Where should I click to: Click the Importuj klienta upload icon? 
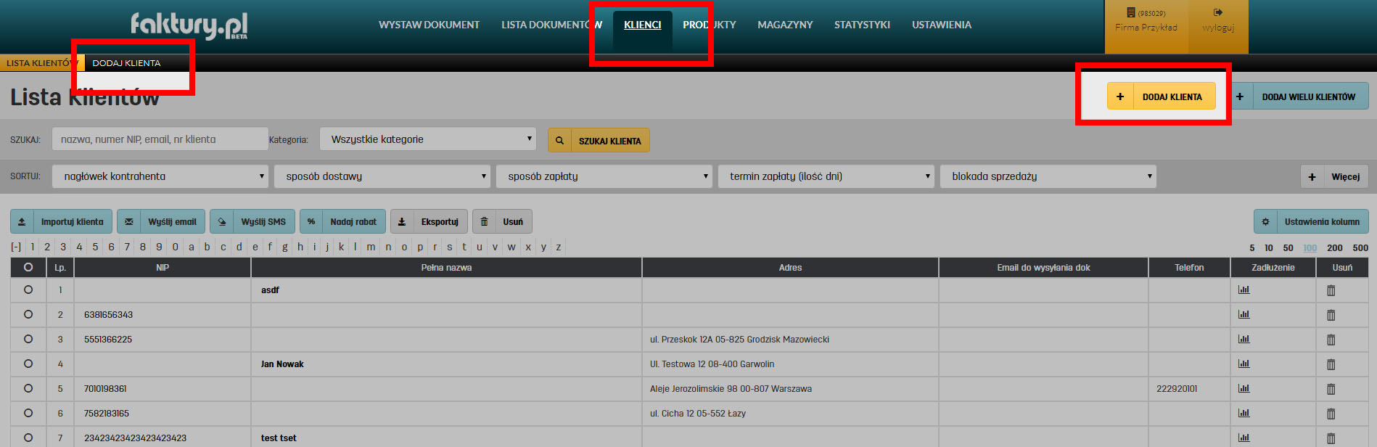(x=22, y=222)
